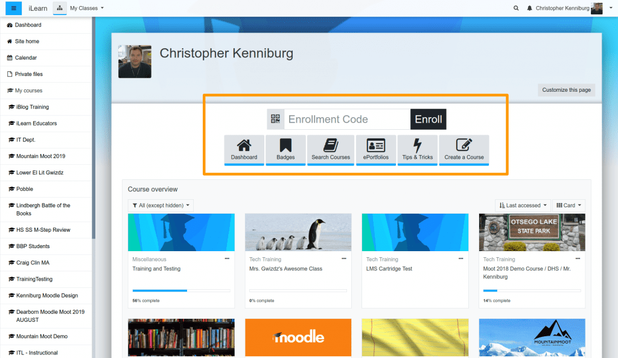618x358 pixels.
Task: Click the site hierarchy icon beside iLearn
Action: click(x=60, y=8)
